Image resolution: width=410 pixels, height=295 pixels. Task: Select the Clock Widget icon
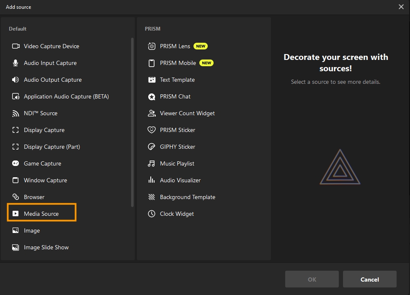point(152,214)
